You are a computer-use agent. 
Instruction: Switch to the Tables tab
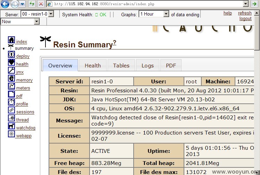[121, 65]
